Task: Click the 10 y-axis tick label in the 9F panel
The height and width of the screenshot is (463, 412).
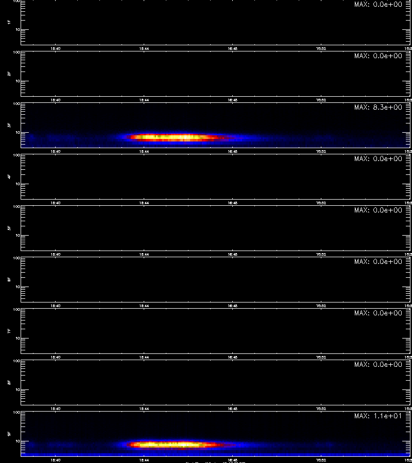Action: click(x=18, y=441)
